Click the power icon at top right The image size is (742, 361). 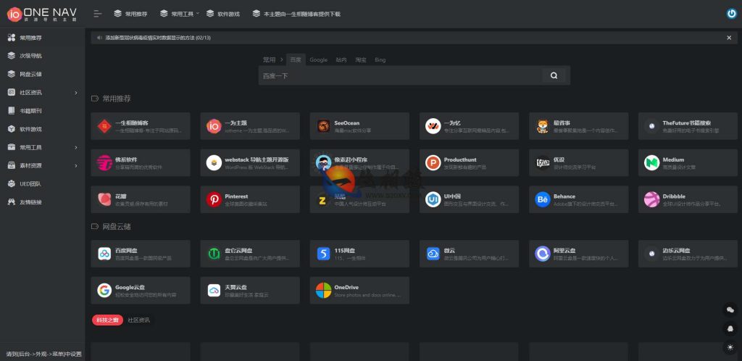point(732,14)
